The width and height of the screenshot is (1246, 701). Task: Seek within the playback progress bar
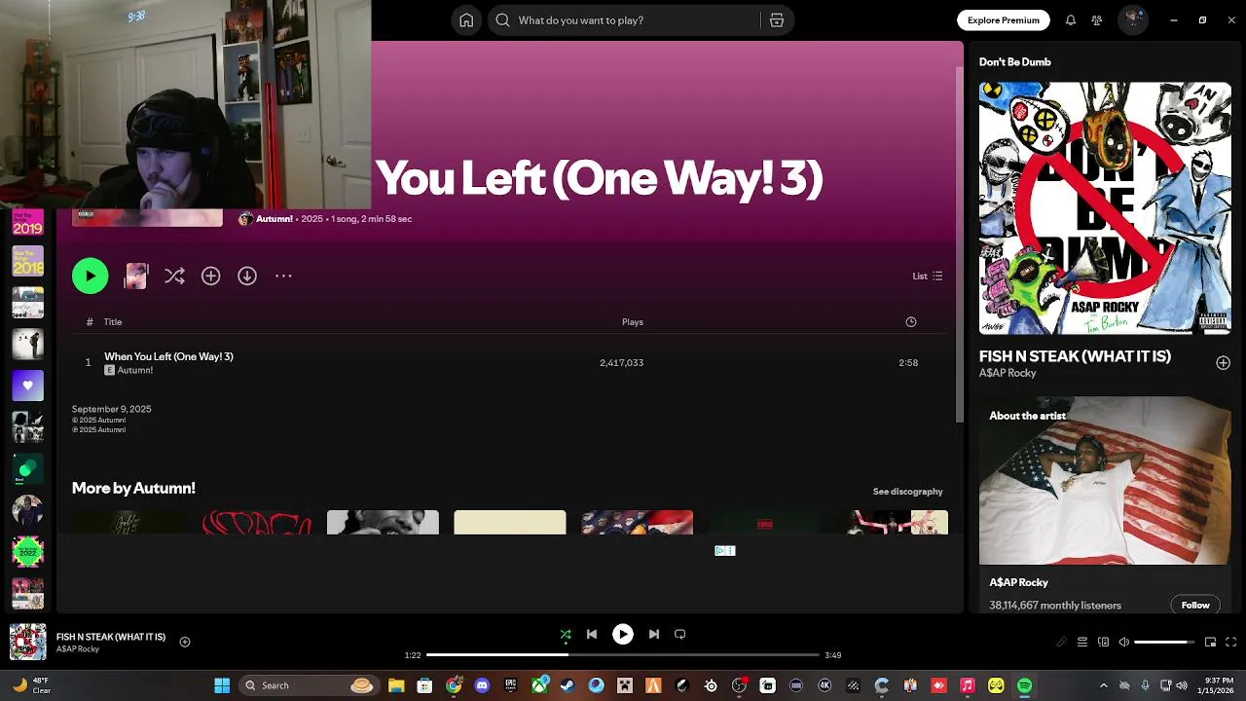(x=623, y=655)
